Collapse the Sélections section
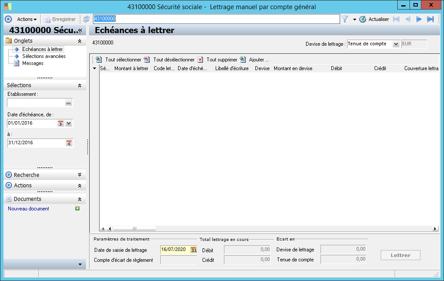Viewport: 444px width, 281px height. 79,85
